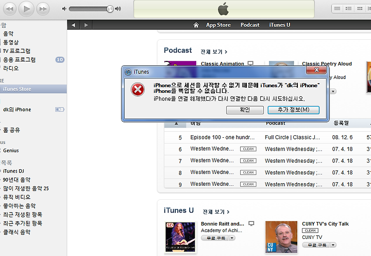The image size is (371, 256).
Task: Click the CLEAN badge in row 9
Action: click(x=248, y=184)
